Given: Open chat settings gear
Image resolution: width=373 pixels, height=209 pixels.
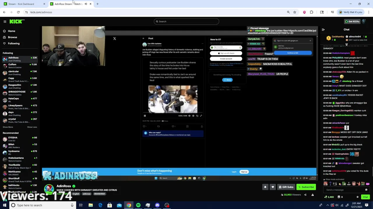Looking at the screenshot, I should coord(358,197).
